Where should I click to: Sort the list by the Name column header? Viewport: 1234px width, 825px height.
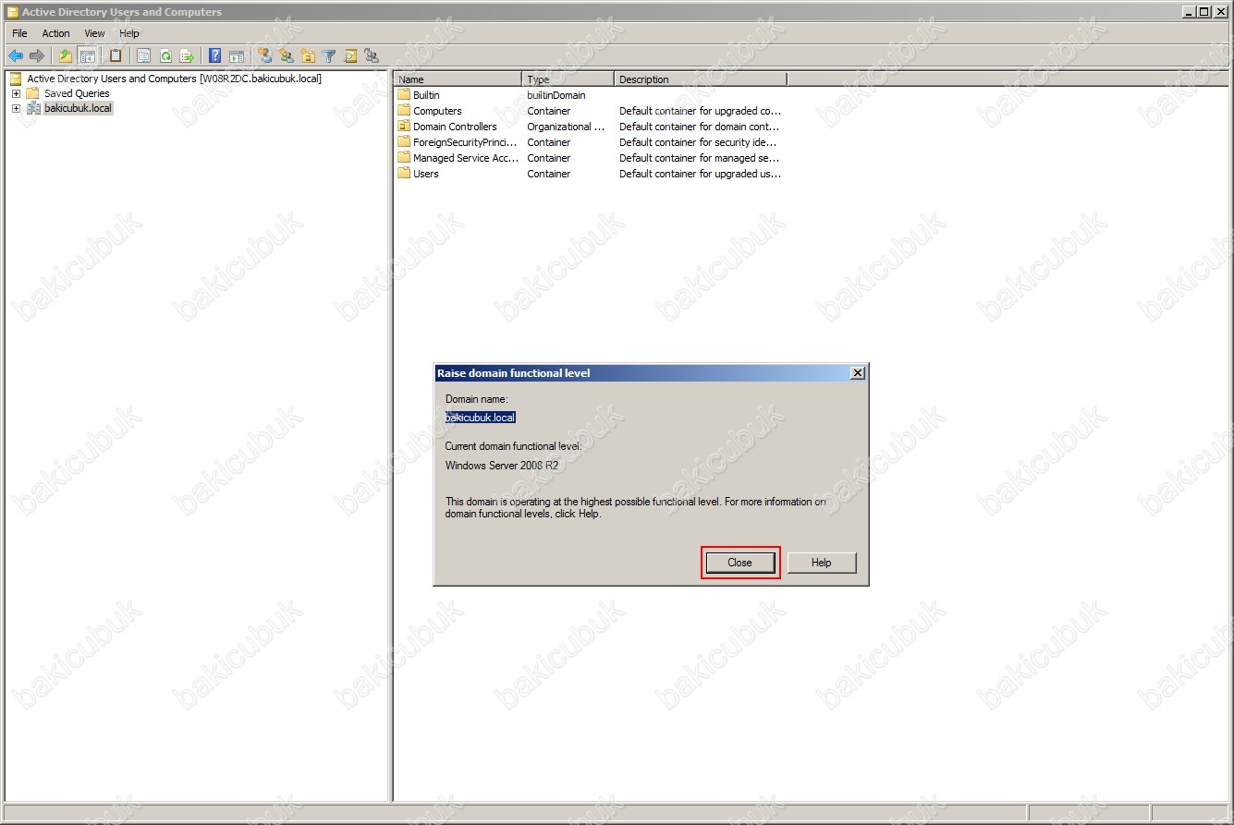(x=458, y=79)
